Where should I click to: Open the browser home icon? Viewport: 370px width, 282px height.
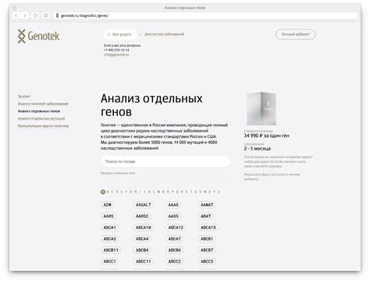(x=46, y=16)
